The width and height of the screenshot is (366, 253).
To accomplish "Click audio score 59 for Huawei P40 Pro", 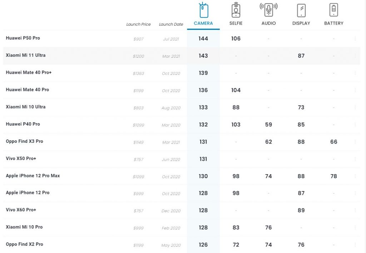I will click(x=268, y=124).
